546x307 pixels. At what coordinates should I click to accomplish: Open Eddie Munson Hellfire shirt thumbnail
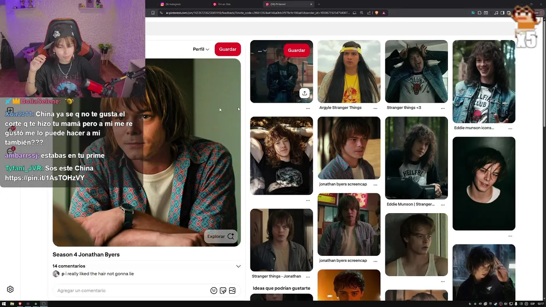point(416,158)
